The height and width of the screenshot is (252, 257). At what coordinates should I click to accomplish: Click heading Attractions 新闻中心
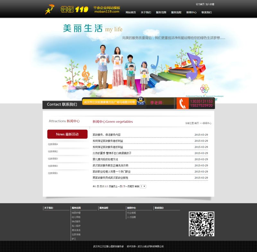[x=64, y=121]
